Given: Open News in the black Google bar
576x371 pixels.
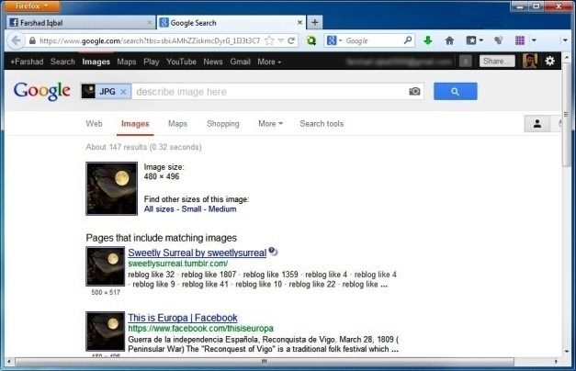Looking at the screenshot, I should (x=213, y=62).
